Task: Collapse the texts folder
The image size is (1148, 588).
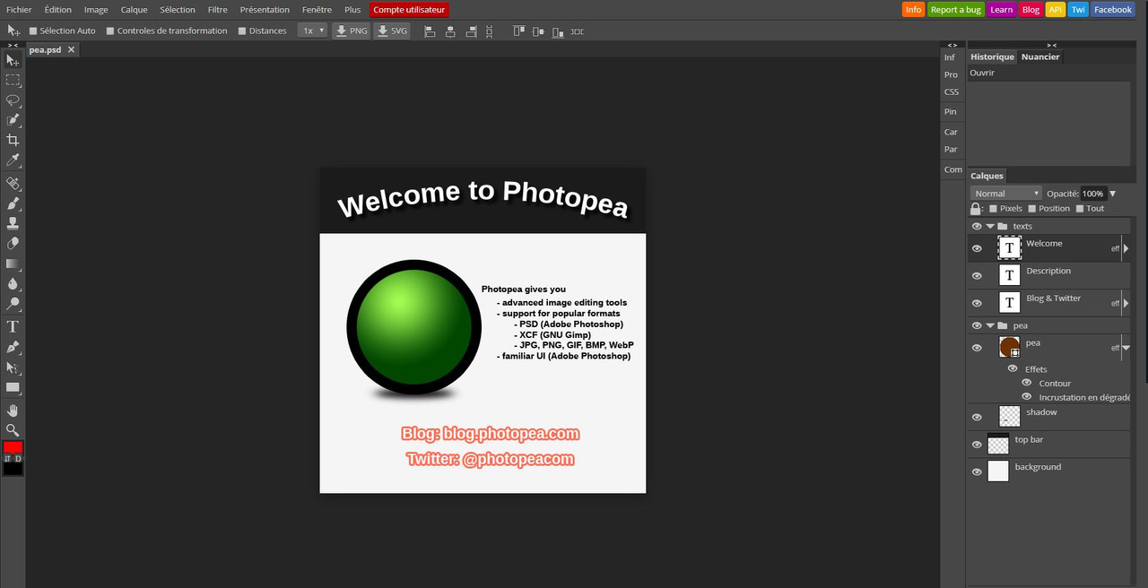Action: point(990,226)
